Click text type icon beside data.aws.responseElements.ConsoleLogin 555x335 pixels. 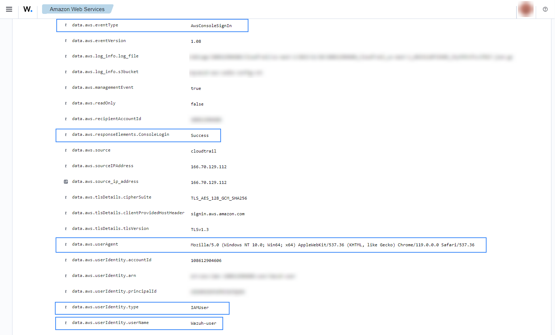coord(66,135)
